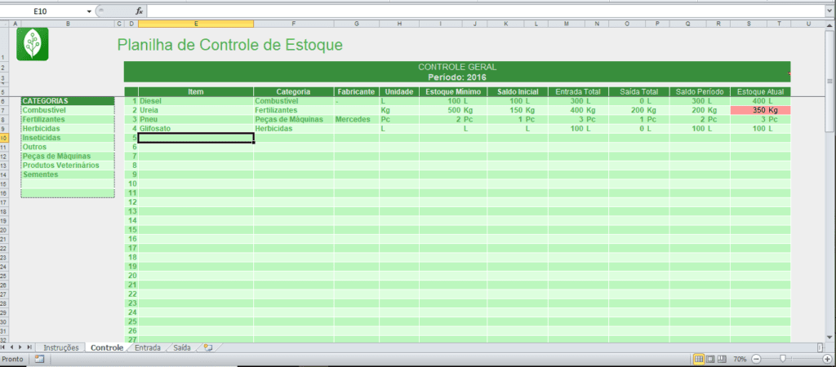Screen dimensions: 836x367
Task: Click the Peças de Máquinas sidebar category
Action: pos(68,156)
